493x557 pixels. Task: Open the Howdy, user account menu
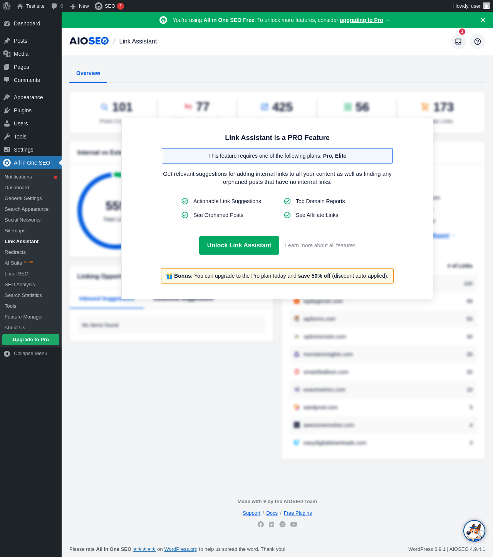tap(471, 6)
